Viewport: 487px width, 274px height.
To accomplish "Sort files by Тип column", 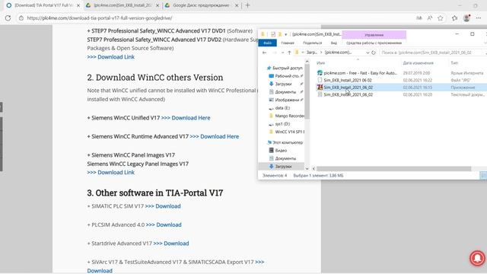I will click(454, 63).
